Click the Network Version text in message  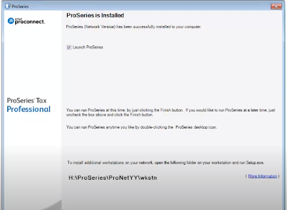(x=100, y=27)
